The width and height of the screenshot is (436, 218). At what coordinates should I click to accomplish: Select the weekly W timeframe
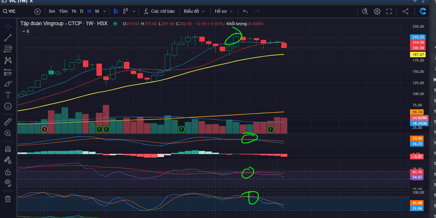tap(89, 12)
